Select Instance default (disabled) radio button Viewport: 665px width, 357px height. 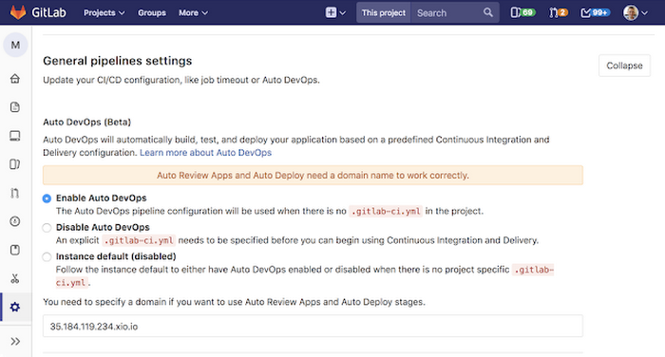click(47, 257)
